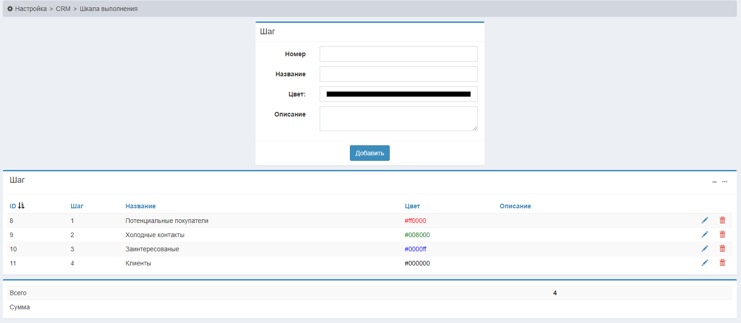741x323 pixels.
Task: Delete the Холодные контакты step
Action: tap(722, 234)
